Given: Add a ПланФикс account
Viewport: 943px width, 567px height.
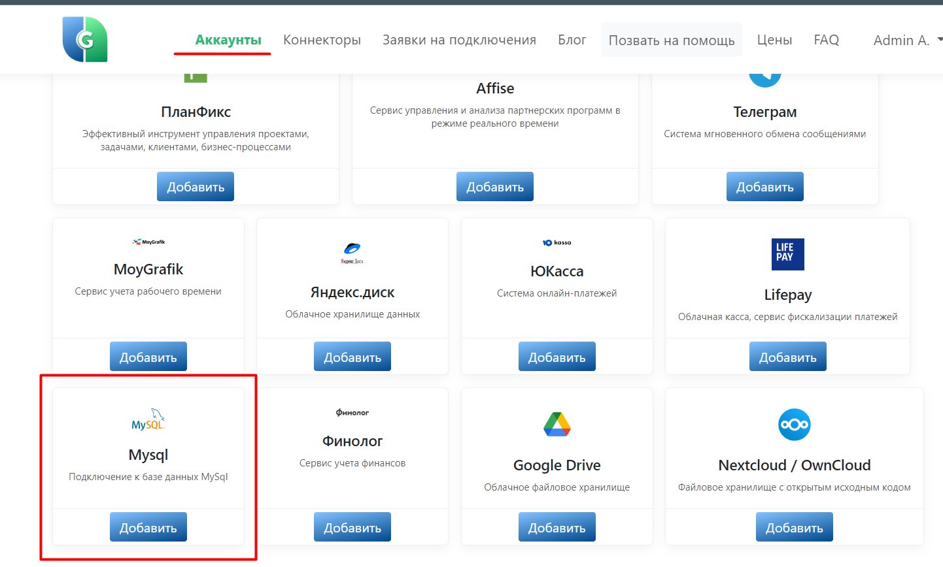Looking at the screenshot, I should pos(196,187).
